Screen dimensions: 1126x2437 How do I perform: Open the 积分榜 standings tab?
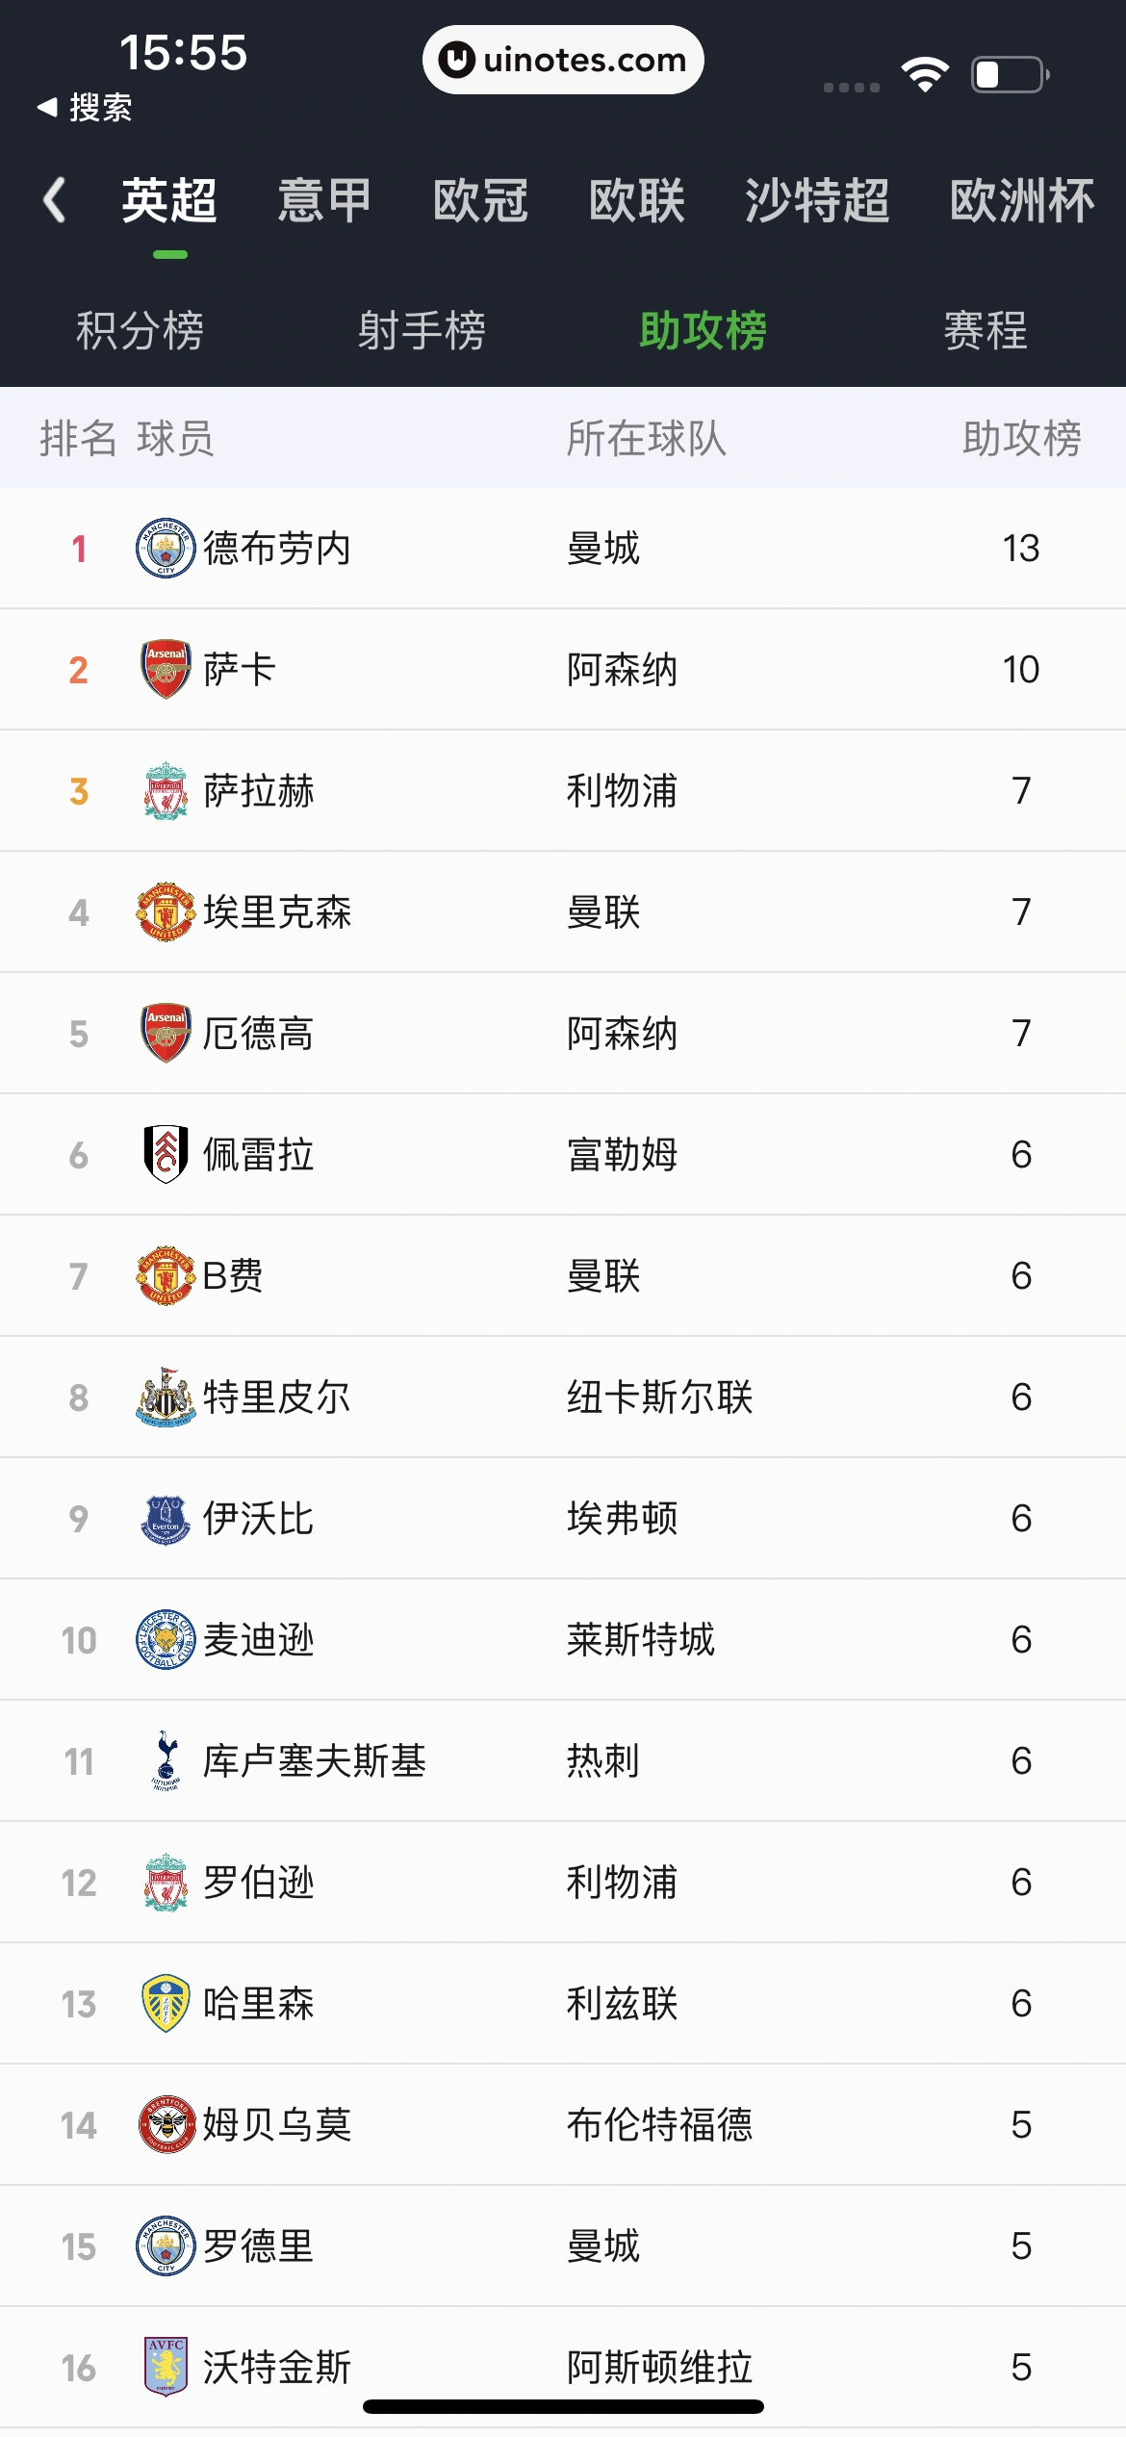click(140, 330)
